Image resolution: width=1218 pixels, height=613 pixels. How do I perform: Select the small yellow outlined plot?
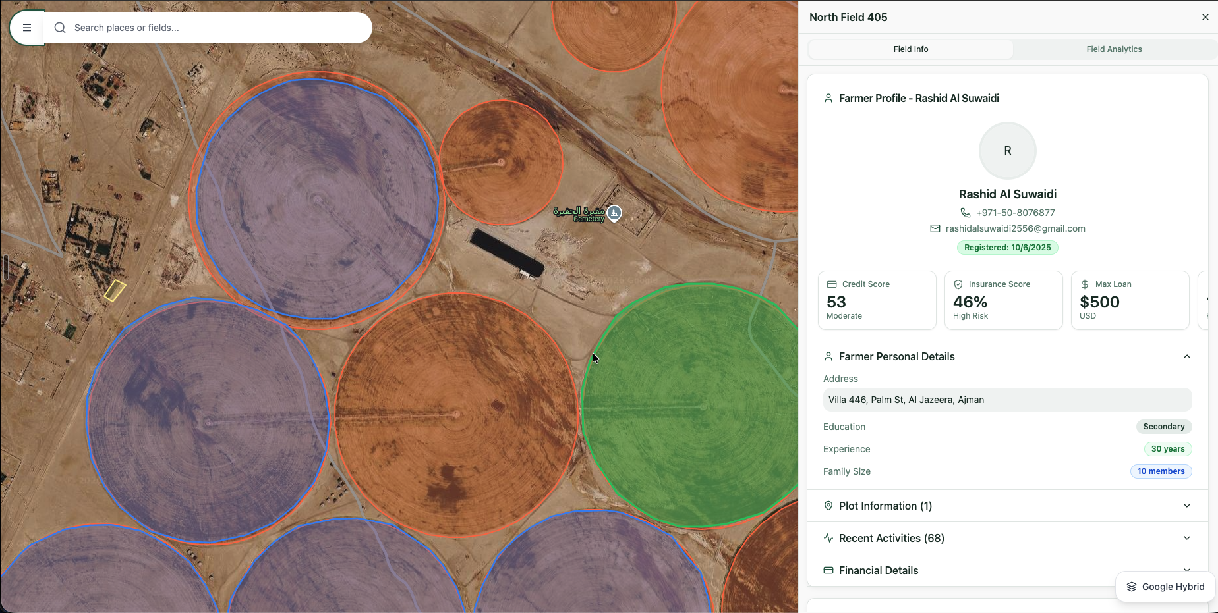115,290
